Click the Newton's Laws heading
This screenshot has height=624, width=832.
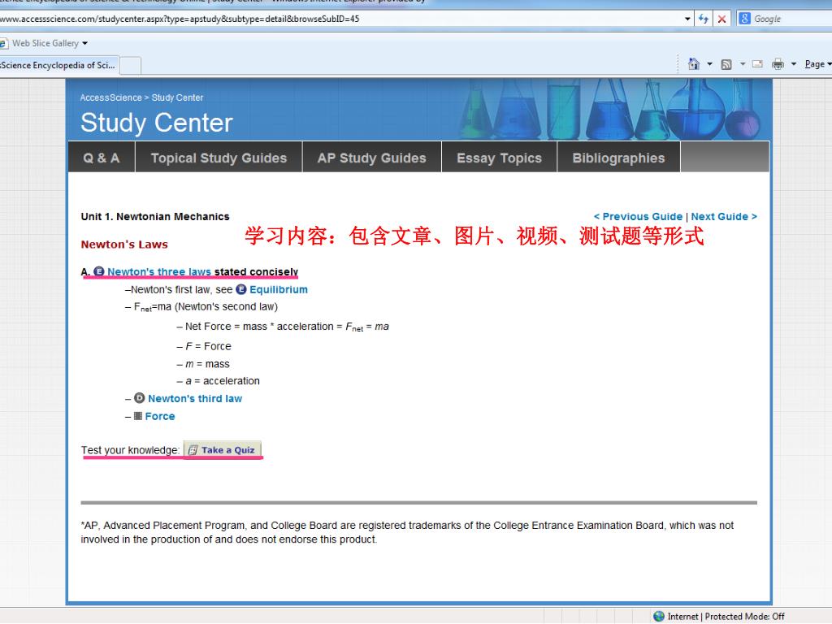coord(124,245)
